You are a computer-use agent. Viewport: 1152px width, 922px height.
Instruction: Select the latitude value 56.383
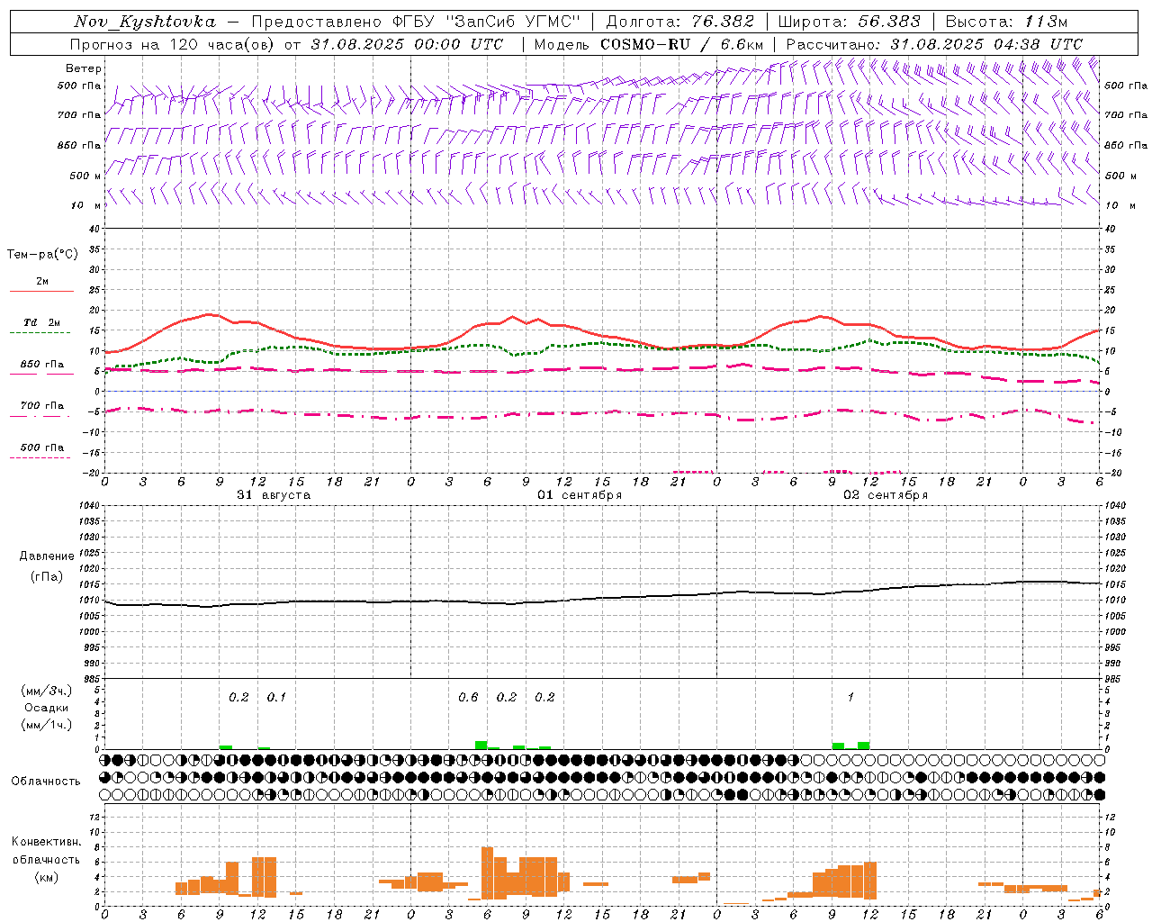[x=889, y=22]
